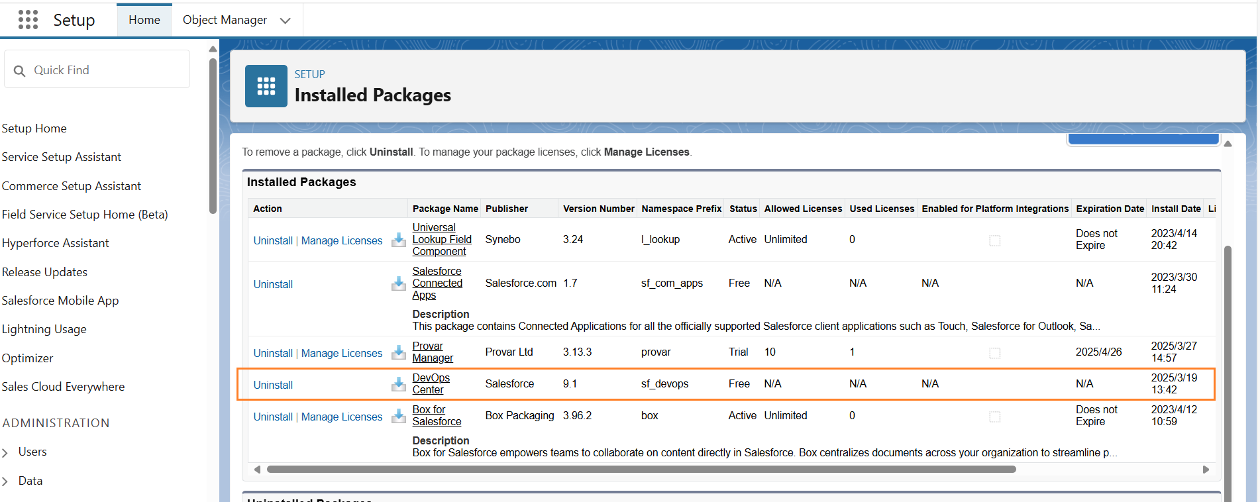
Task: Uninstall the Provar Manager package
Action: pyautogui.click(x=273, y=353)
